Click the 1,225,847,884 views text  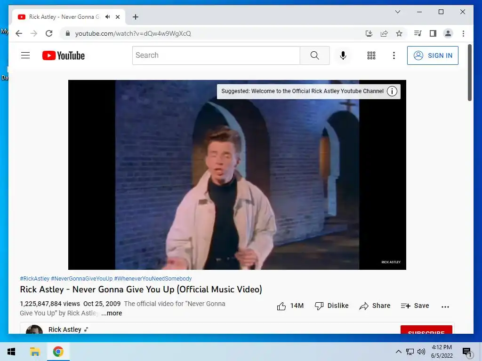click(x=50, y=304)
